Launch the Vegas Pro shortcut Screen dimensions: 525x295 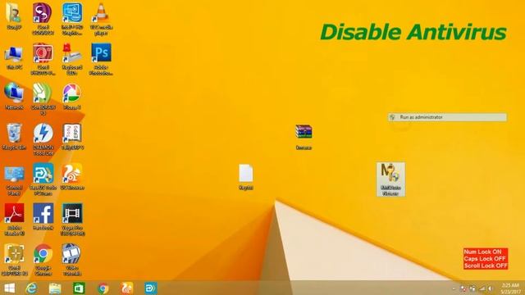pos(72,220)
